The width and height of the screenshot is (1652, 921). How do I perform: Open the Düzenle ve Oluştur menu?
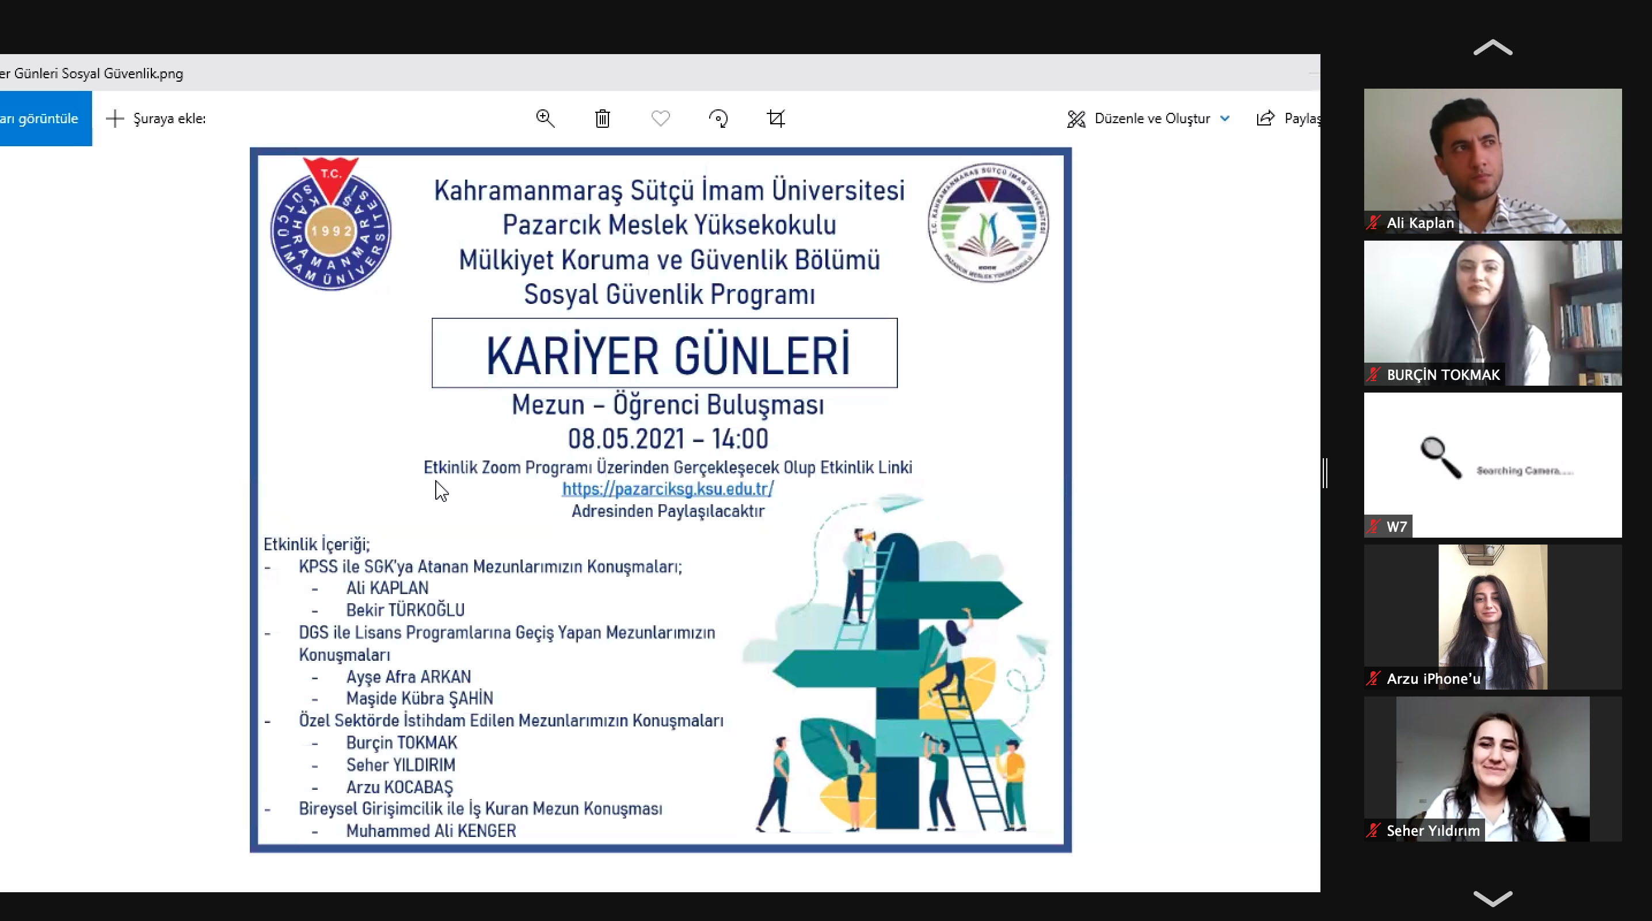[1152, 118]
